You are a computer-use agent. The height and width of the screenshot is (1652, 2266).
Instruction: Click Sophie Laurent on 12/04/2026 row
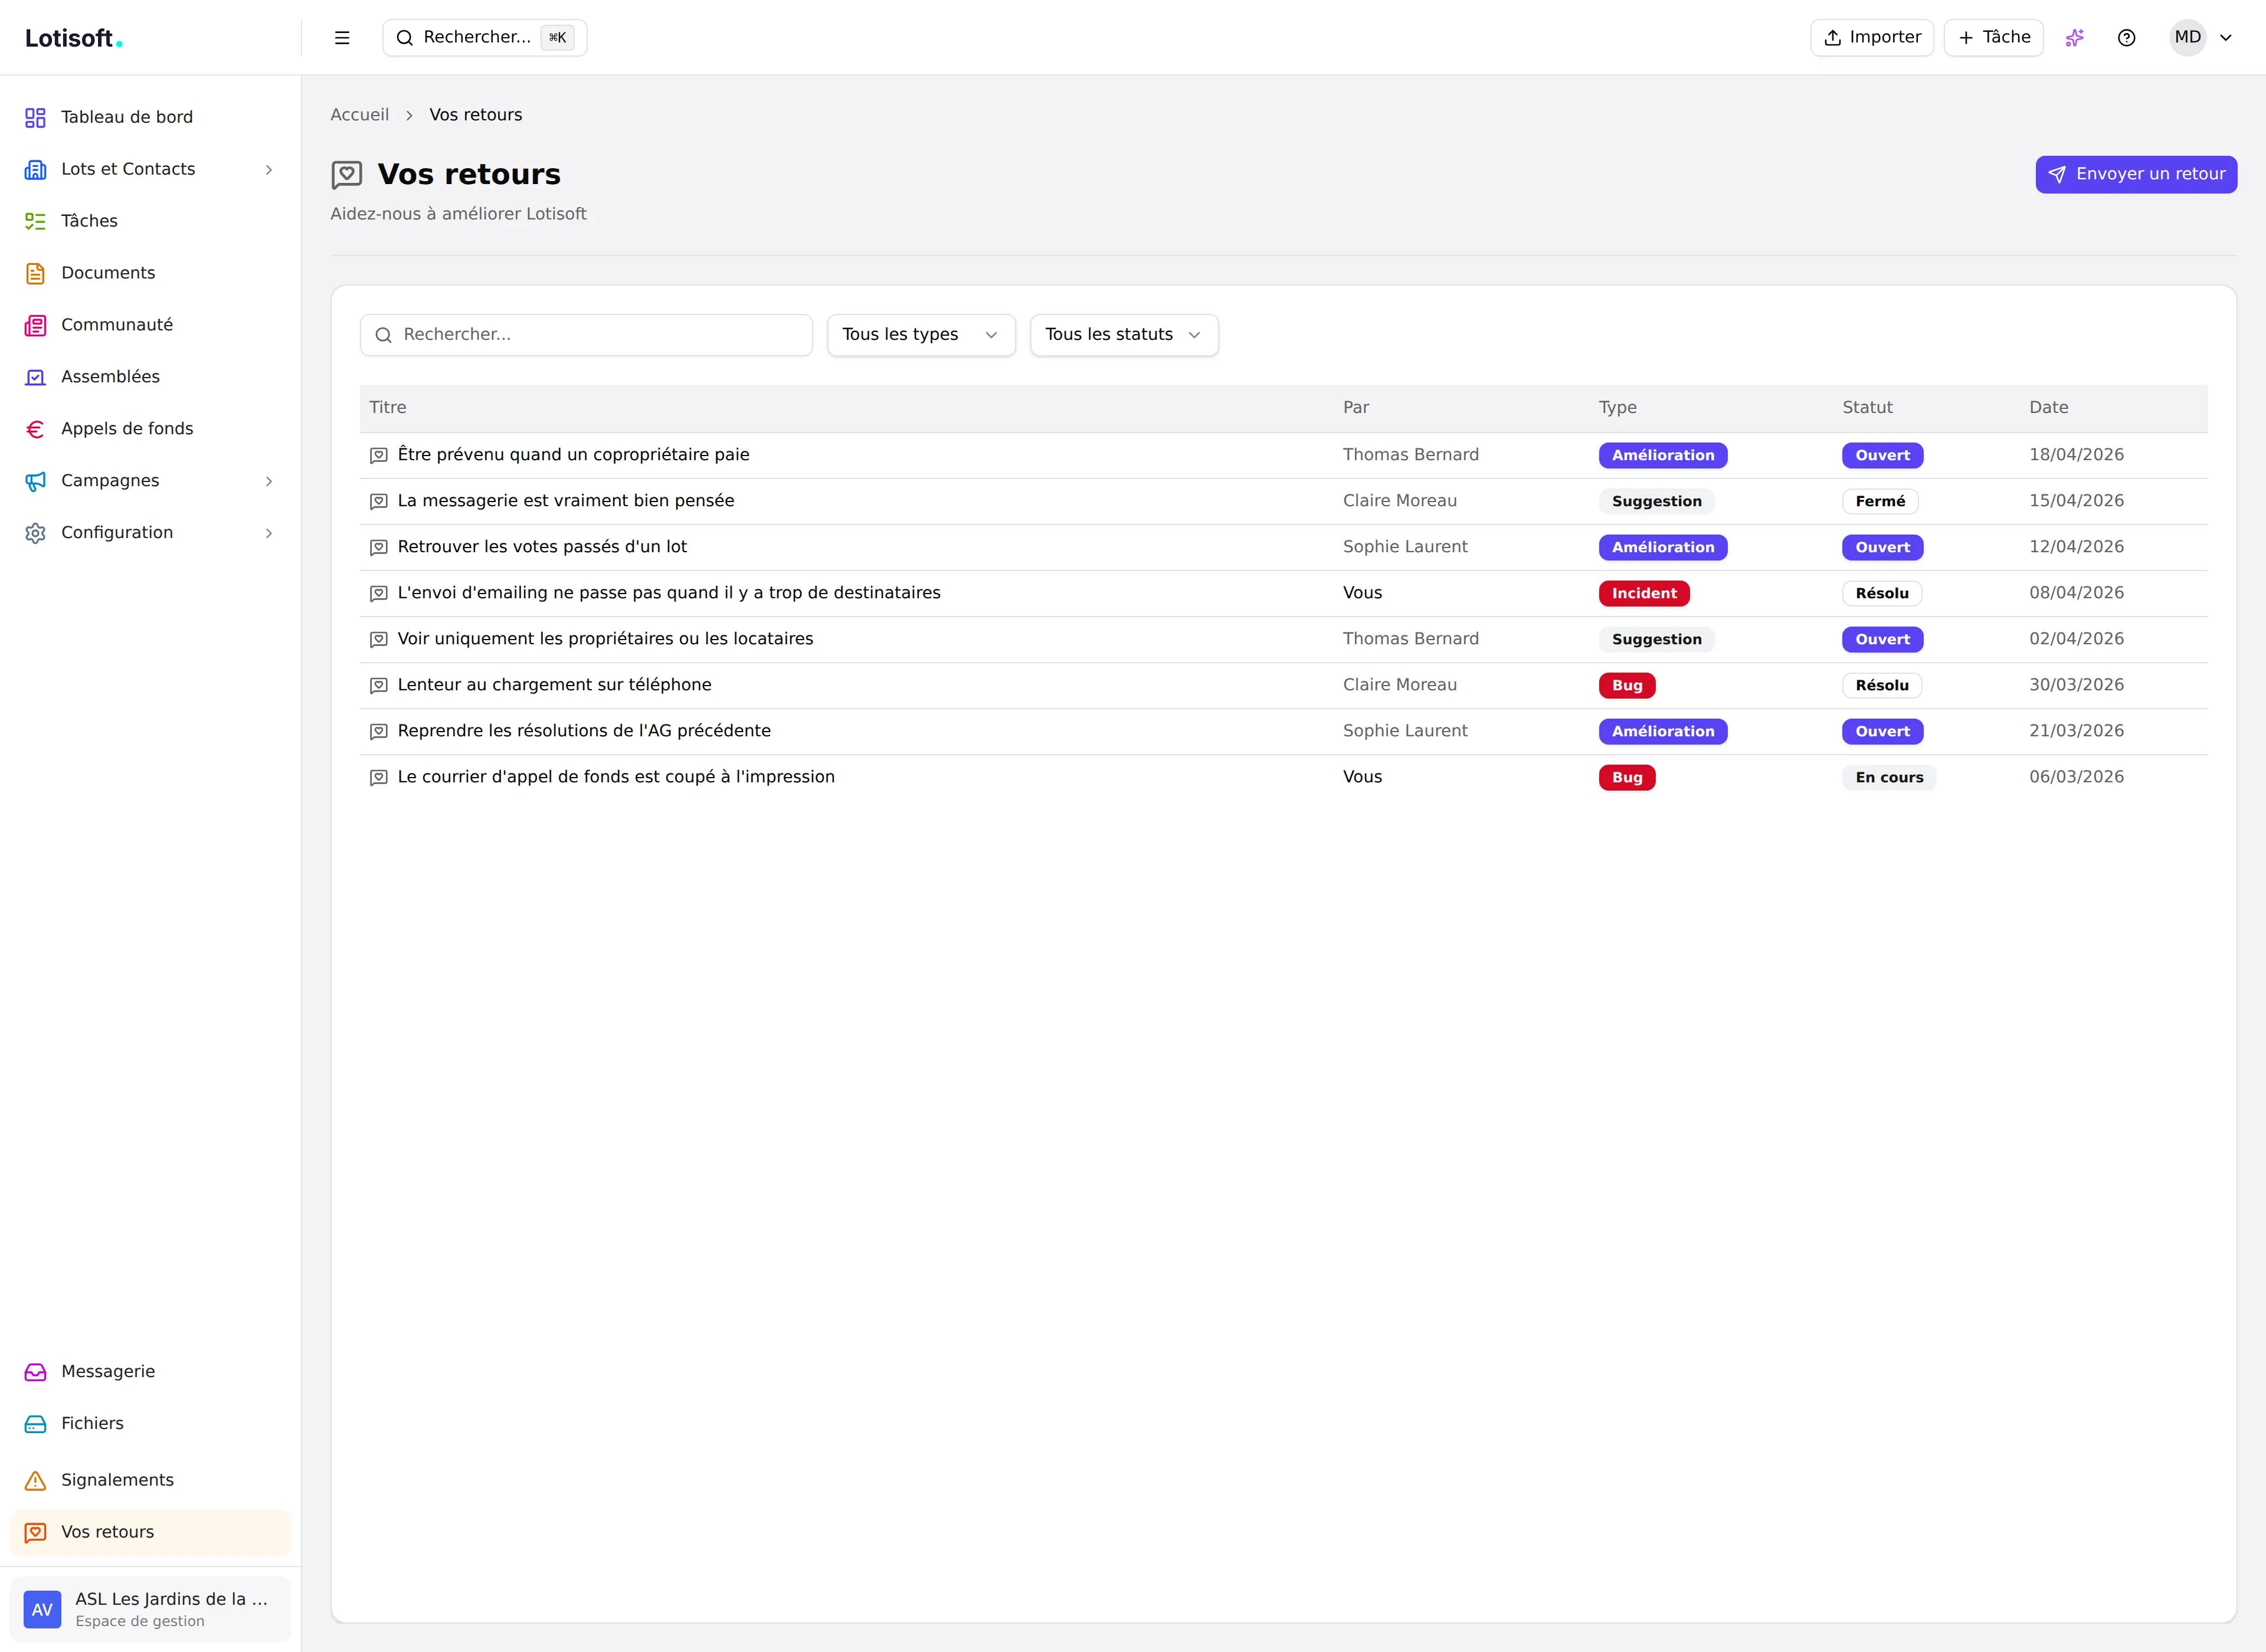(1405, 547)
